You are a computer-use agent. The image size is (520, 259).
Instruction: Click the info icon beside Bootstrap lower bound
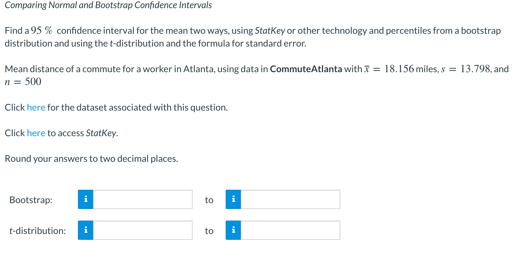pos(86,200)
